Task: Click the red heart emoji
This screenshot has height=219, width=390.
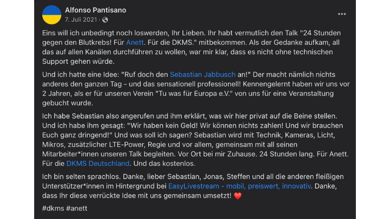Action: click(x=238, y=196)
